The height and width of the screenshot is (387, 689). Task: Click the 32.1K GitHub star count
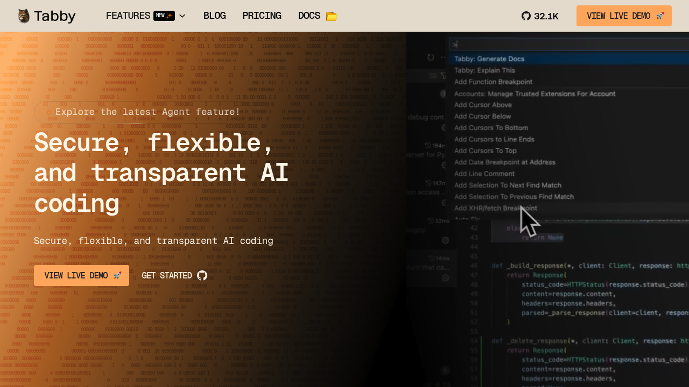[x=546, y=16]
